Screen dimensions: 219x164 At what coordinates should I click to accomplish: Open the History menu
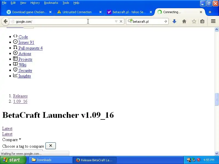pyautogui.click(x=35, y=3)
